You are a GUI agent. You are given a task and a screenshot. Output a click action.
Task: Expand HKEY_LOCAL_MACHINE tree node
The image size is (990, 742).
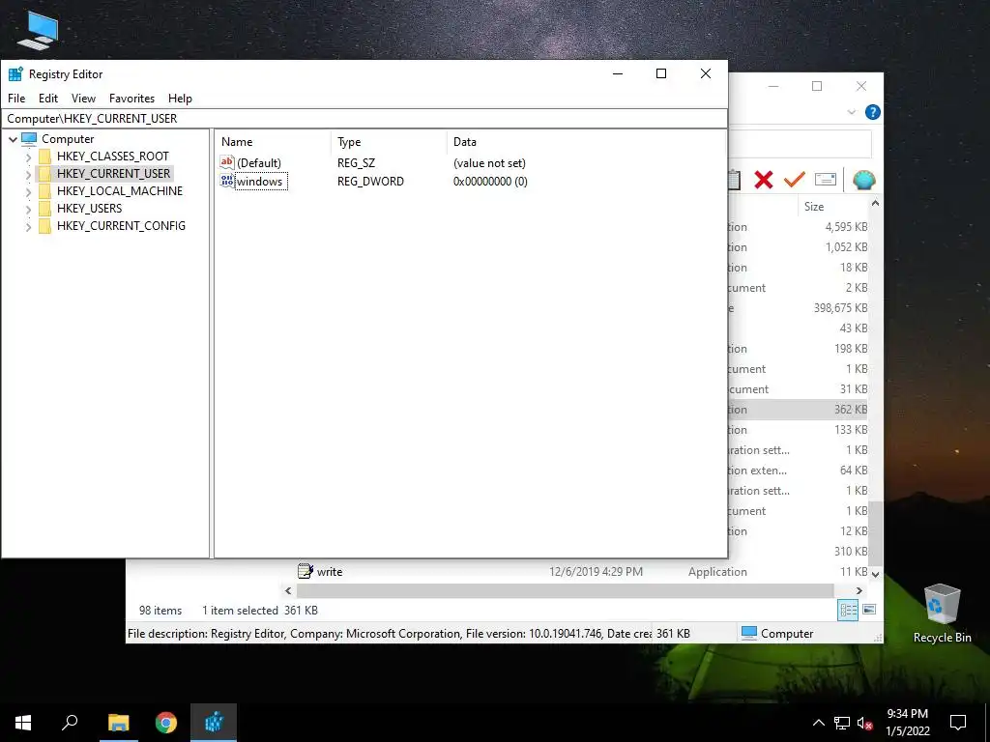coord(28,191)
